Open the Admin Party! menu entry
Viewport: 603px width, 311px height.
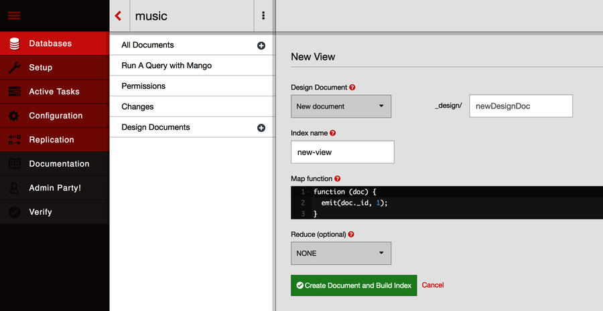(55, 188)
